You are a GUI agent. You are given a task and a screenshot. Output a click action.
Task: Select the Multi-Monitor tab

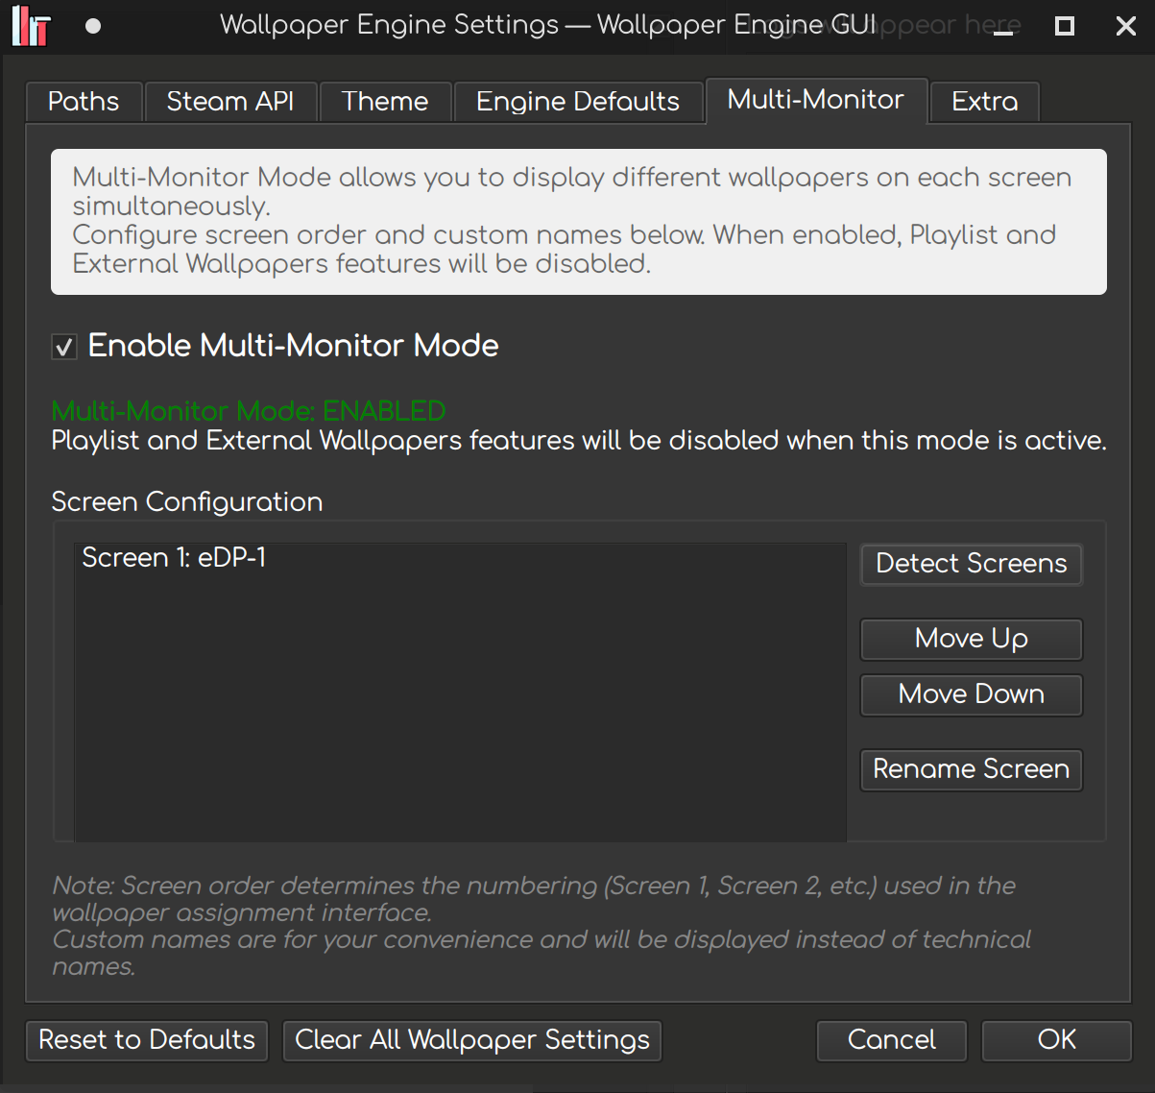tap(816, 100)
